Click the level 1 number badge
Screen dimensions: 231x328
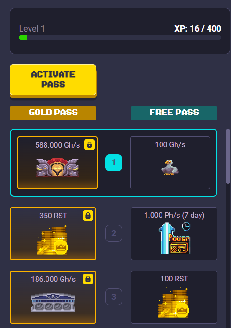(114, 163)
